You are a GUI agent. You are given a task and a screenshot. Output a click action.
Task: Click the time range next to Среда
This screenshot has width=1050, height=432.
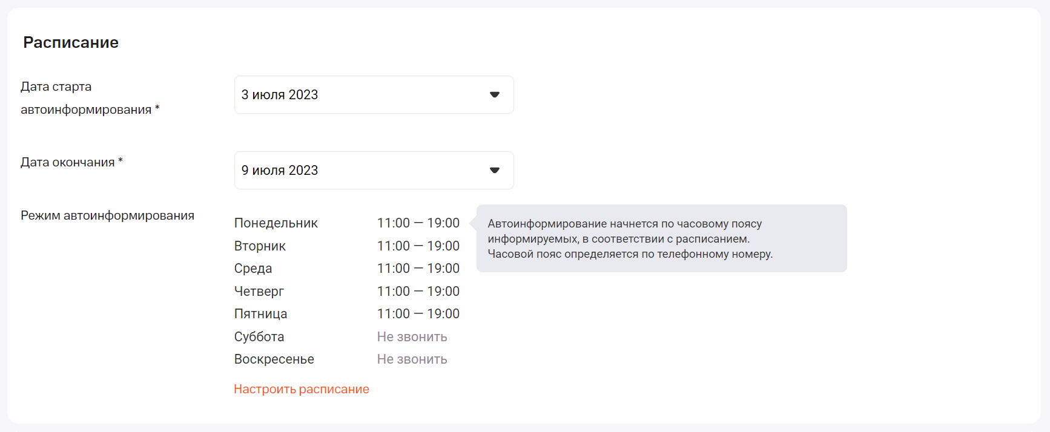click(x=418, y=269)
